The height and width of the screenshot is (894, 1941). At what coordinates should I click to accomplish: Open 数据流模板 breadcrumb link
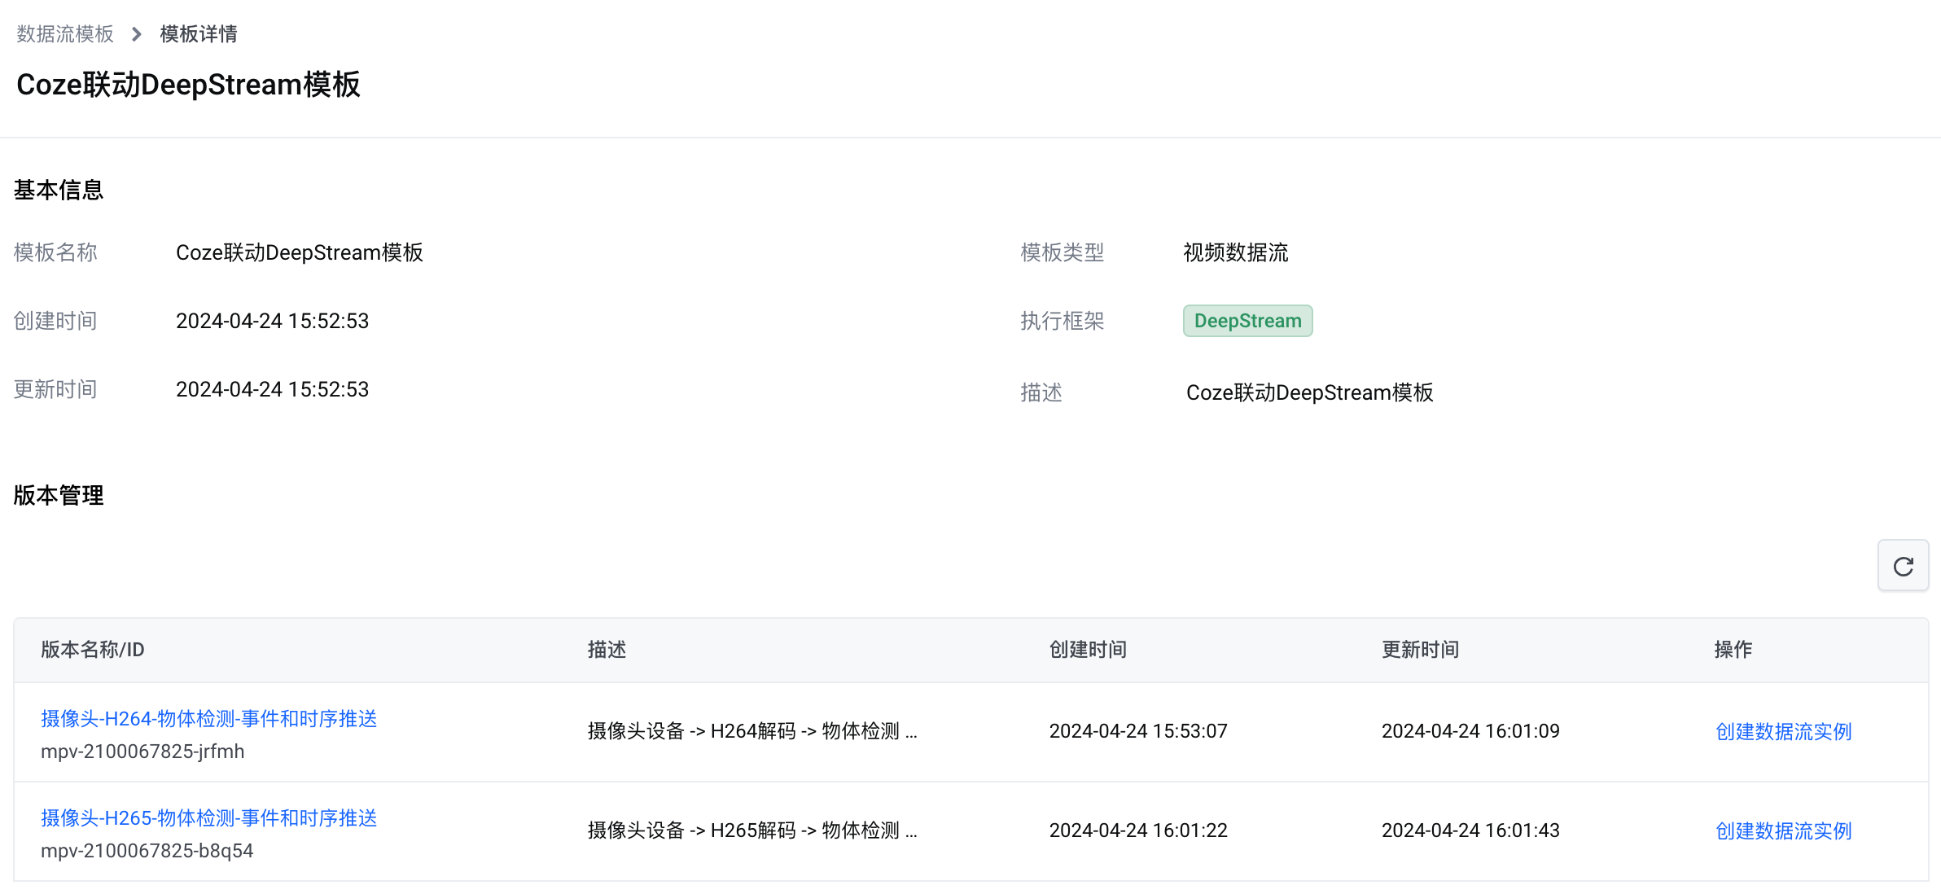65,34
